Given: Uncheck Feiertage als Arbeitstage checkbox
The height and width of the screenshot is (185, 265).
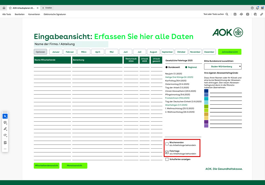Looking at the screenshot, I should coord(167,152).
